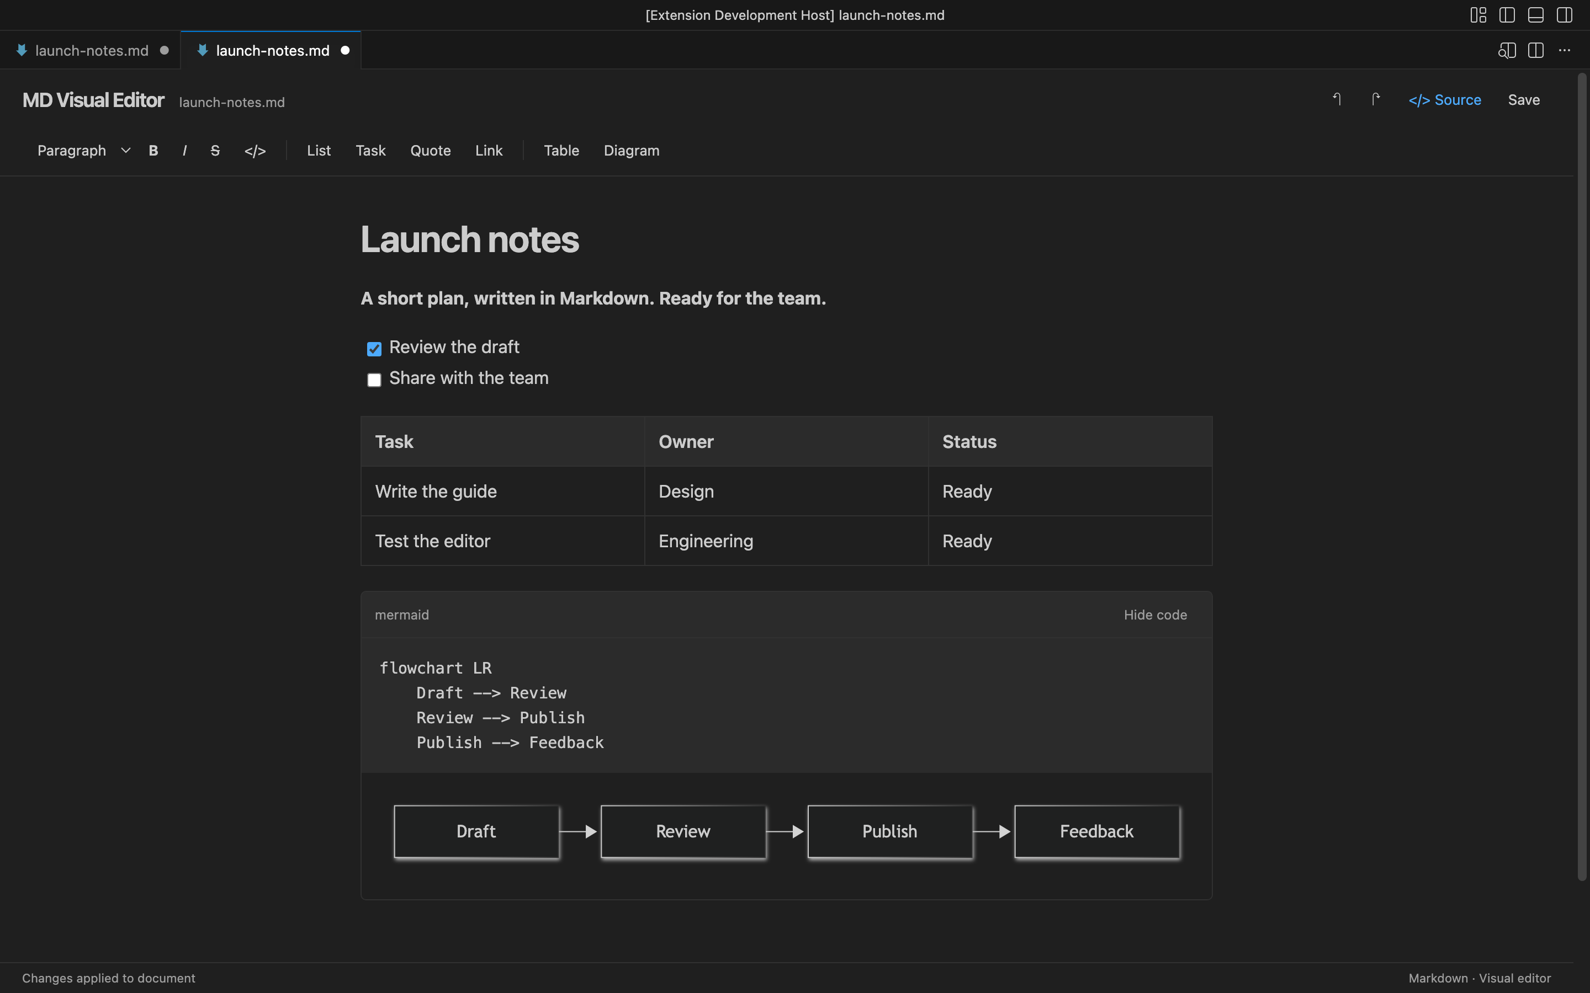Click the vertical scrollbar of the editor

coord(1582,477)
